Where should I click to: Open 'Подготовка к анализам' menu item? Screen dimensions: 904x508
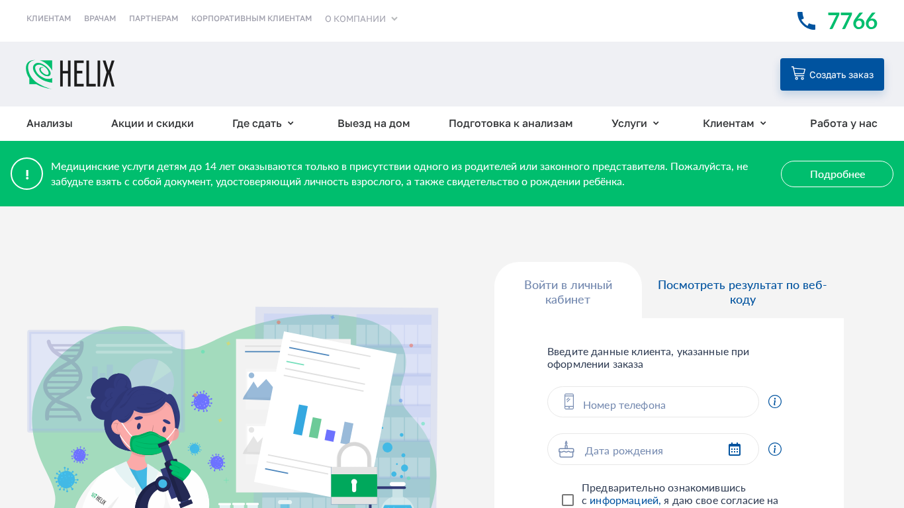pos(511,123)
